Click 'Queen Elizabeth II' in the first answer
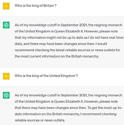 pos(69,31)
